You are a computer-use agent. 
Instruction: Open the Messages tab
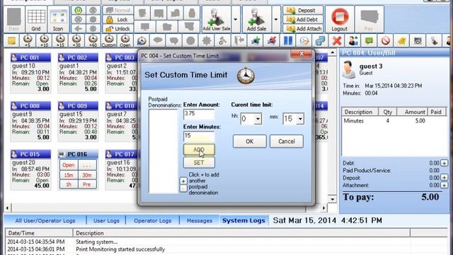[x=200, y=220]
